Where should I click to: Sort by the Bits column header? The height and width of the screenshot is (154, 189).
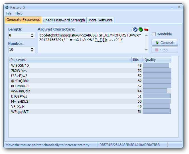click(137, 60)
